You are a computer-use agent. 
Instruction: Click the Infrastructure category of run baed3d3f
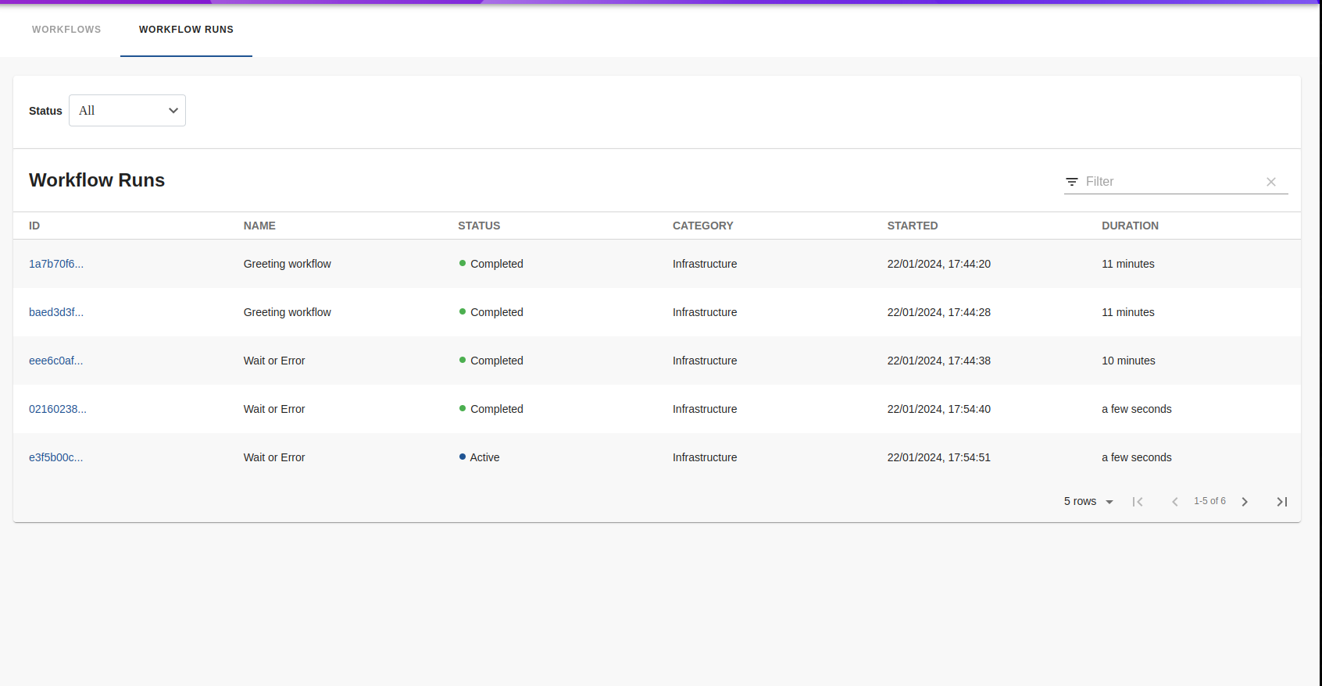[705, 312]
